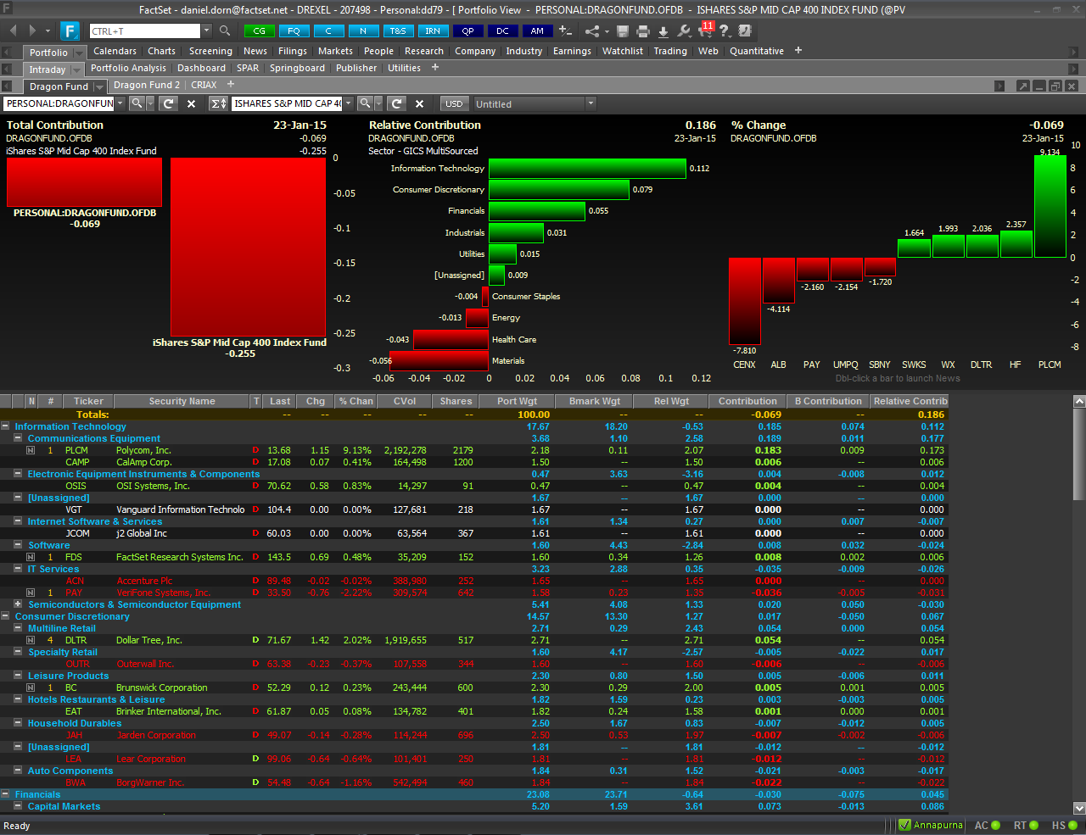Launch the DC shortcut button

[x=502, y=31]
